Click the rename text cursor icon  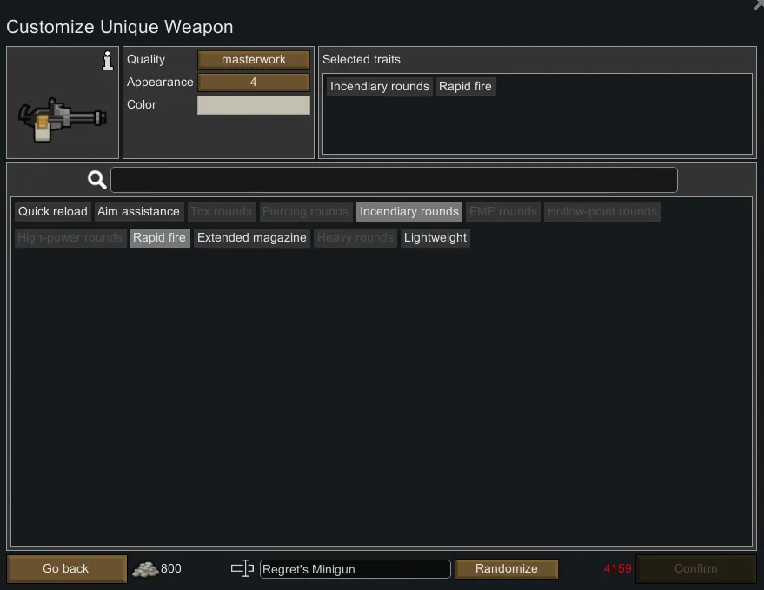pyautogui.click(x=242, y=568)
